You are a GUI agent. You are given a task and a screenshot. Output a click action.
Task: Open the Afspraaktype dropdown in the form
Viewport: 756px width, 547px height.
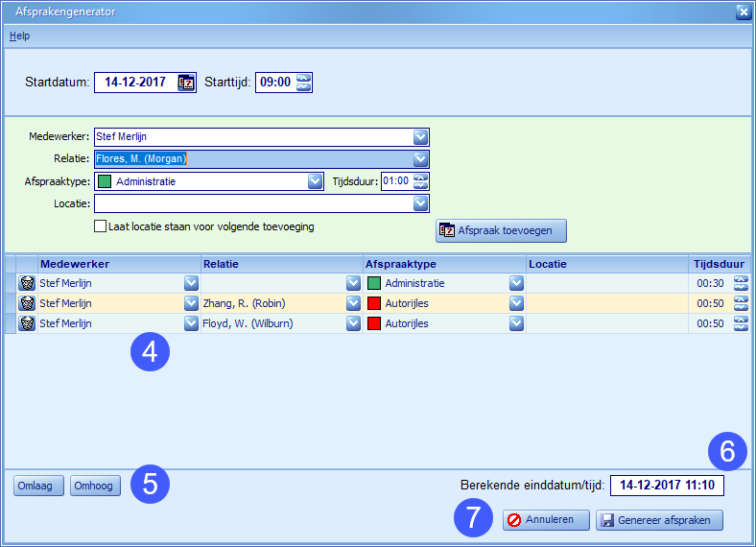316,181
